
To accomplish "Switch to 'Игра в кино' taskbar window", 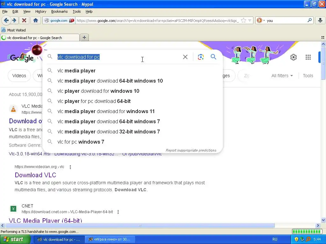I will pos(110,239).
